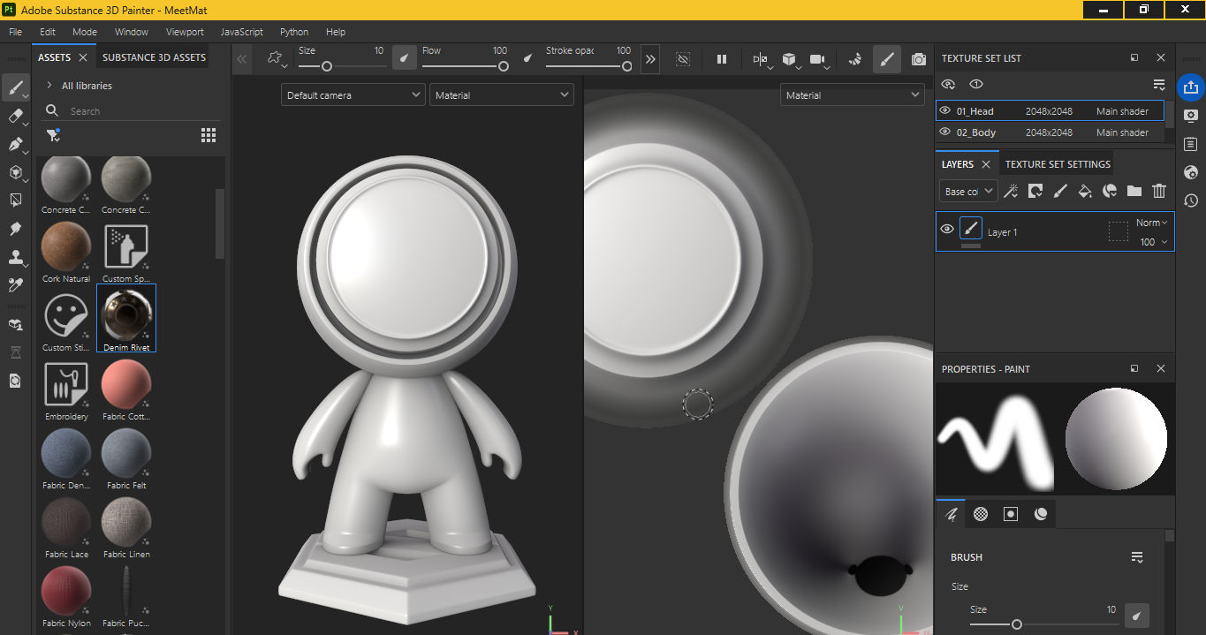Close the Assets panel tab
The width and height of the screenshot is (1206, 635).
83,57
